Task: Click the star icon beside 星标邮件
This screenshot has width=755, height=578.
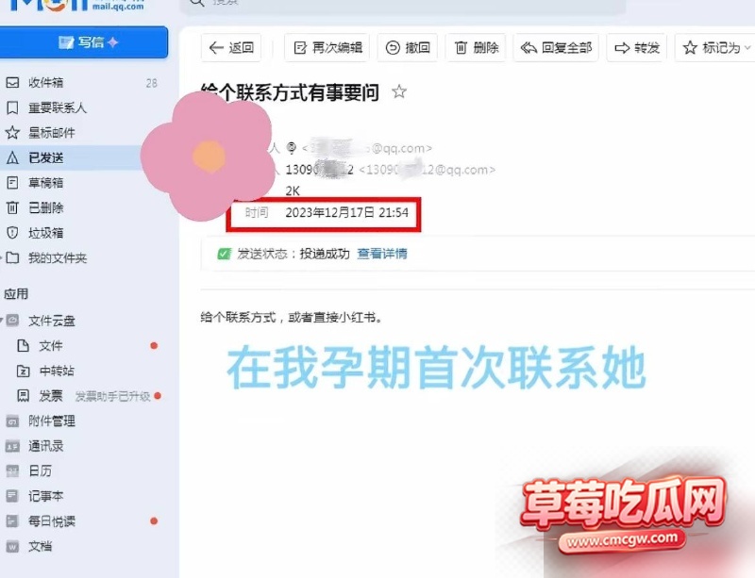Action: pos(12,133)
